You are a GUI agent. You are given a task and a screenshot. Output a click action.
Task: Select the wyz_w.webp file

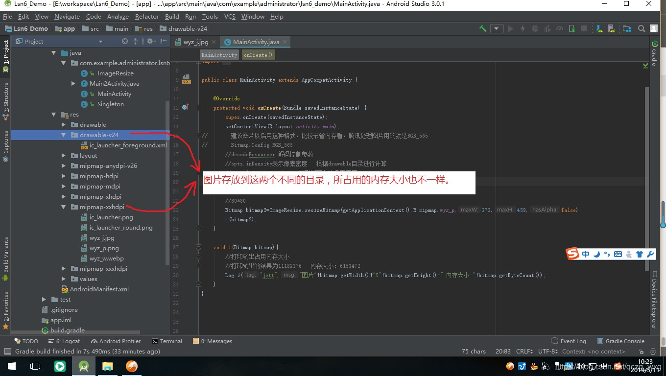click(x=102, y=258)
